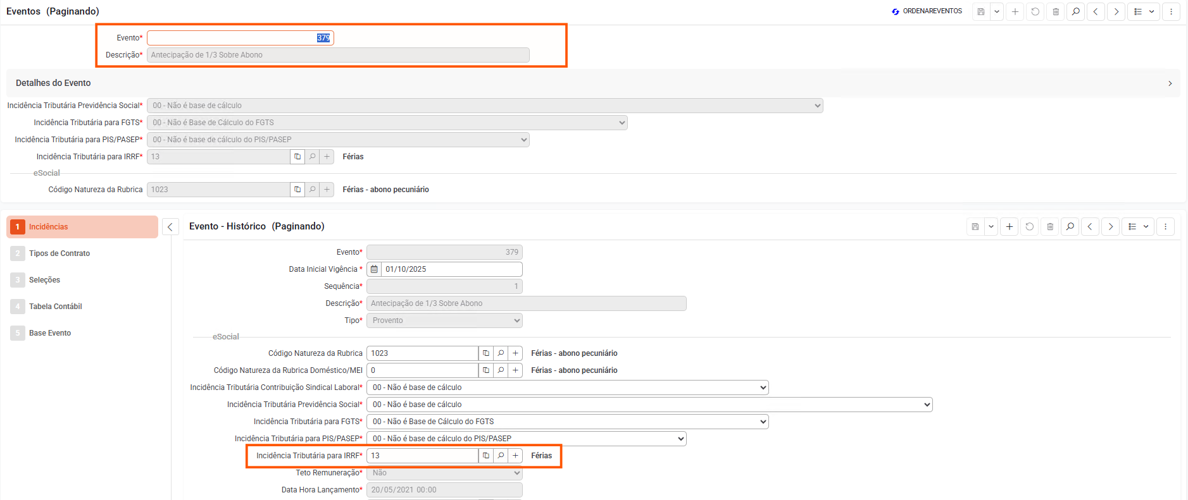Switch to the Tabela Contábil tab

pos(56,307)
